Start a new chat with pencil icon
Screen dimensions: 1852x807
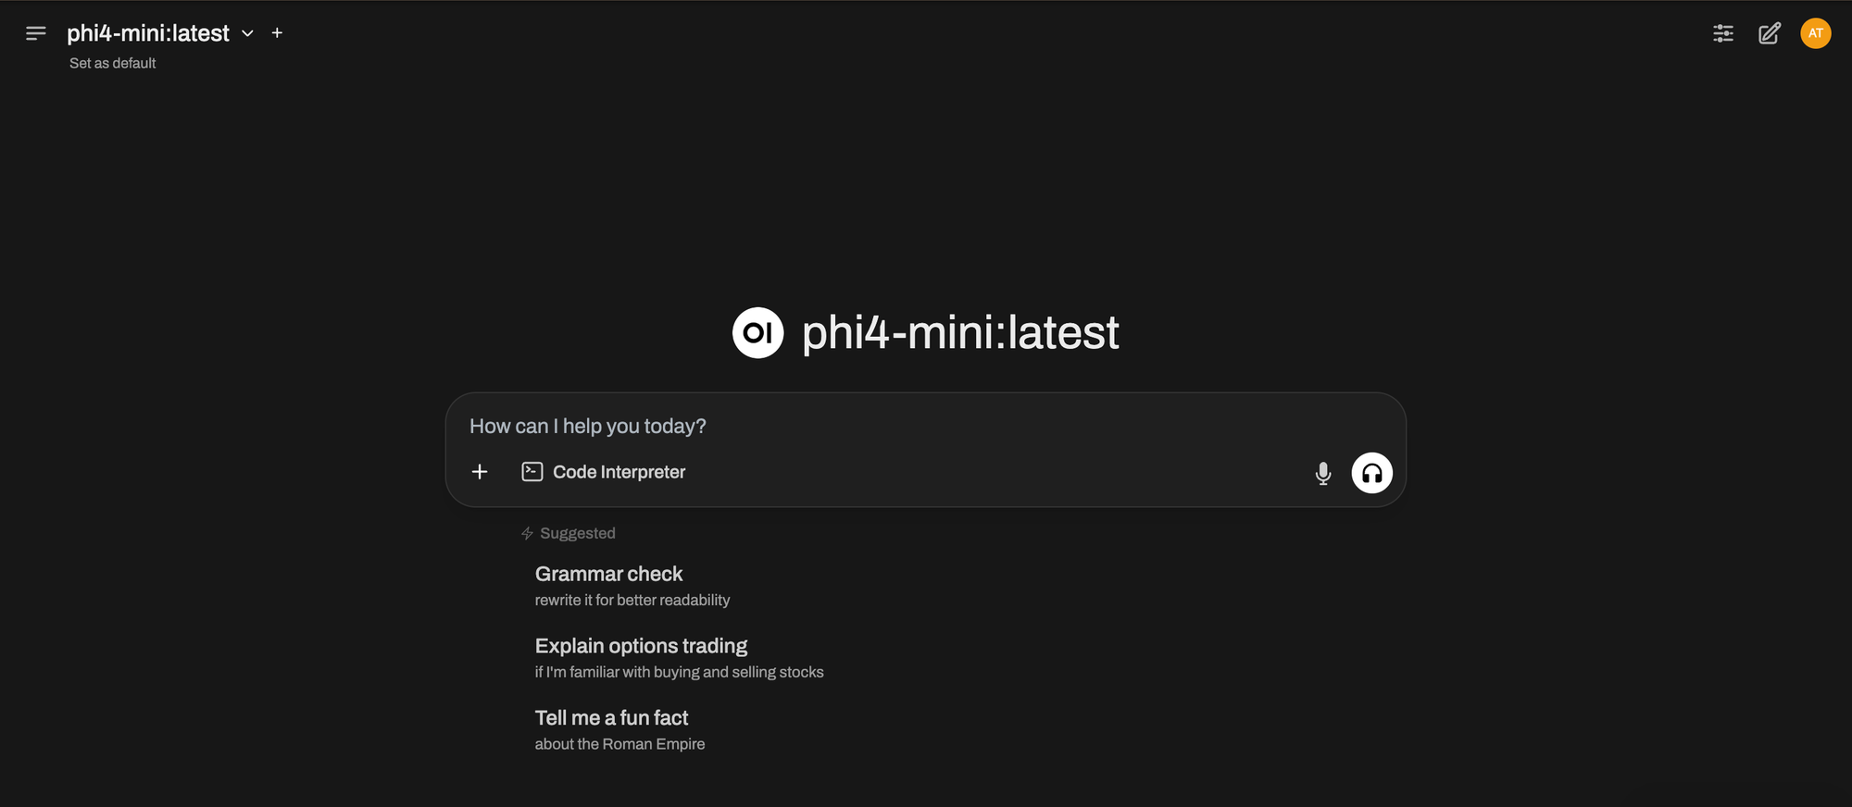[1769, 33]
